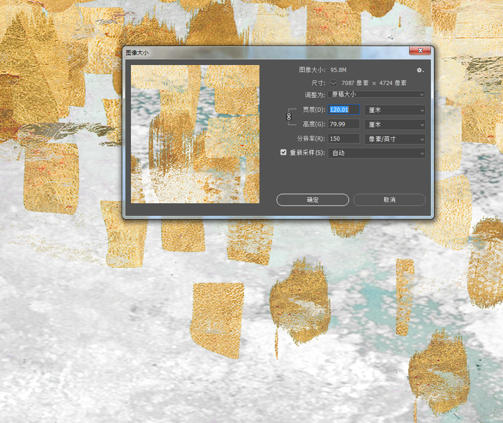Open the 分辨率 unit dropdown 像素/英寸
This screenshot has width=503, height=423.
[395, 139]
